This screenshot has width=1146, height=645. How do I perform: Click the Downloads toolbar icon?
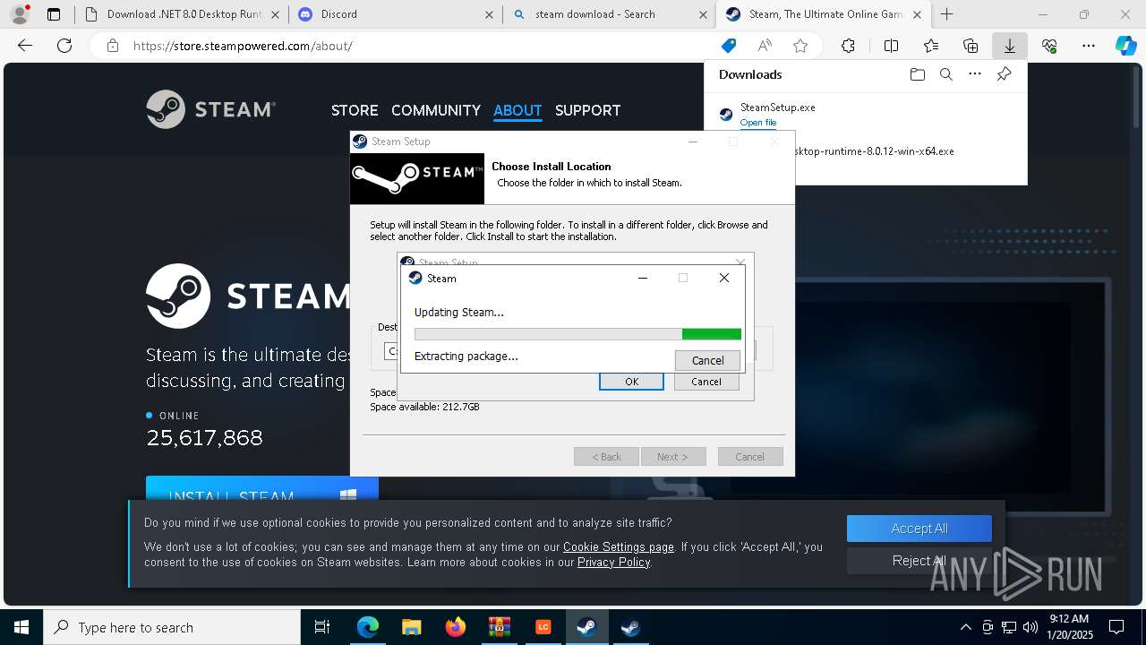tap(1009, 46)
